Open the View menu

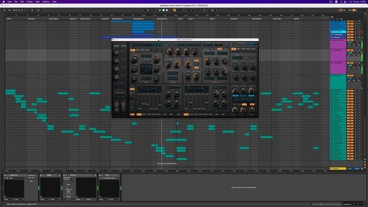point(37,2)
